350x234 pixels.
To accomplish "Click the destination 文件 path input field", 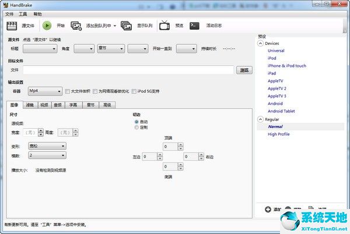I will [128, 70].
